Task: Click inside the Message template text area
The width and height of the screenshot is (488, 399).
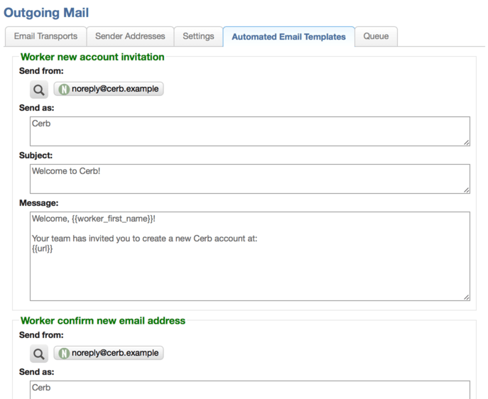Action: (x=250, y=256)
